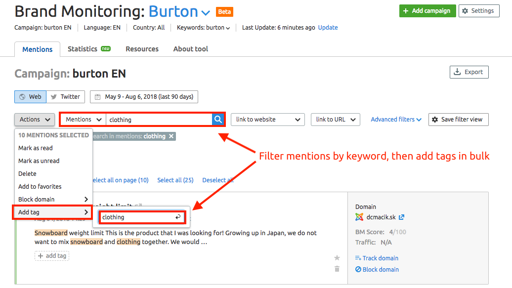The height and width of the screenshot is (288, 512).
Task: Click 'Select all on page (10)'
Action: point(120,180)
